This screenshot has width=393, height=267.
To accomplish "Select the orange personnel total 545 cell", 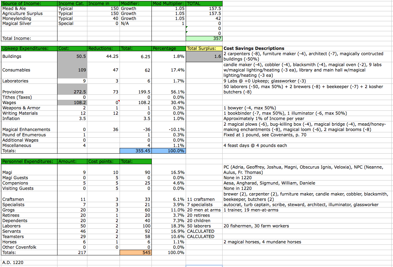I will tap(136, 252).
